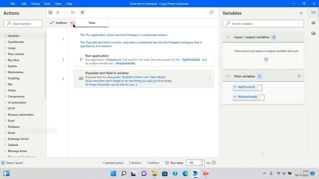Click the Search variables field
The height and width of the screenshot is (179, 319).
coord(263,23)
